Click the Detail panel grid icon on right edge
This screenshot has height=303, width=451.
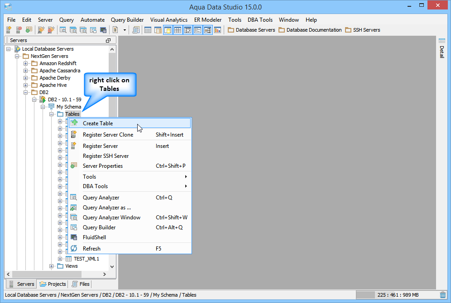point(442,41)
